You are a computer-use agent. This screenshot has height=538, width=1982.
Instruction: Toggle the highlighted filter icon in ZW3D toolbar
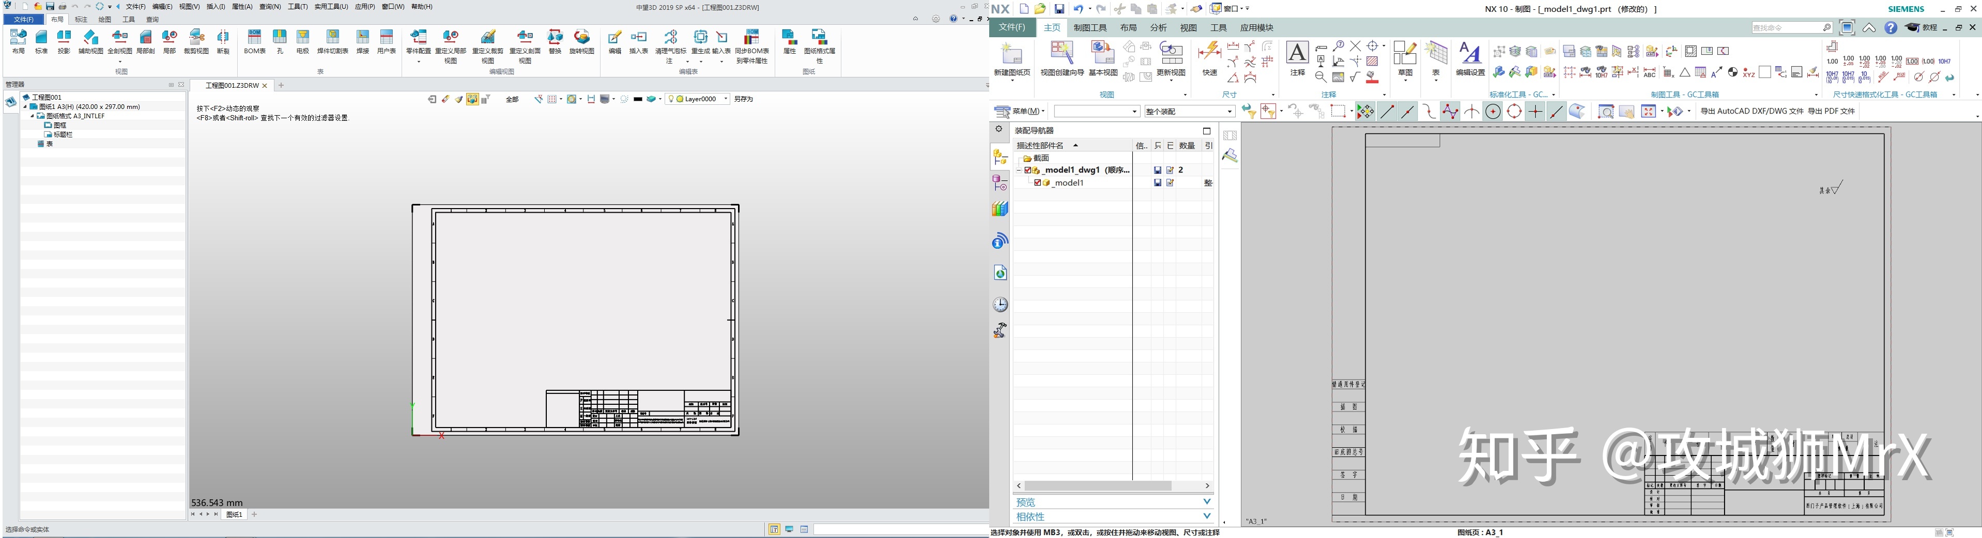pyautogui.click(x=472, y=99)
